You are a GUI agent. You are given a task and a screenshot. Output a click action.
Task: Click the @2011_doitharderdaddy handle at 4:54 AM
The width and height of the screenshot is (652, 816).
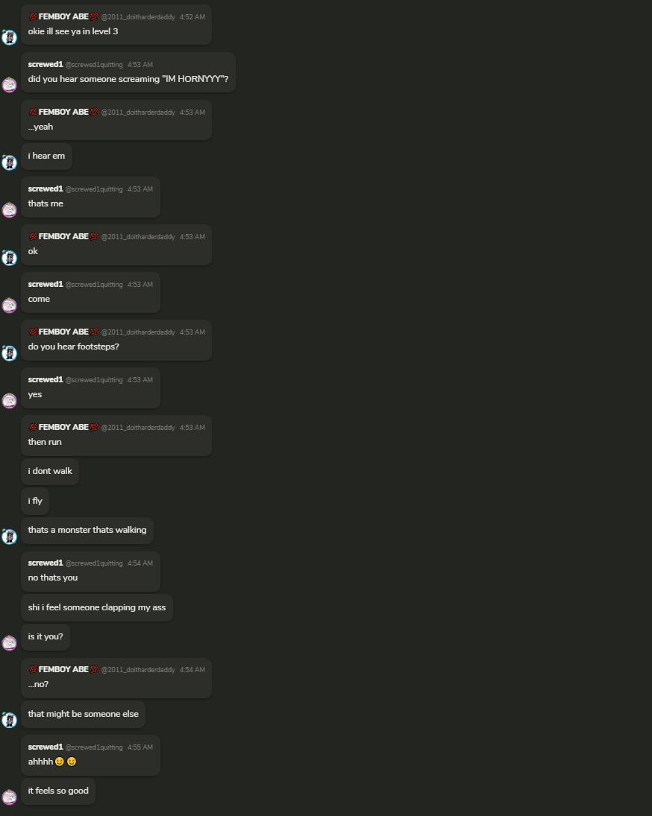click(138, 670)
